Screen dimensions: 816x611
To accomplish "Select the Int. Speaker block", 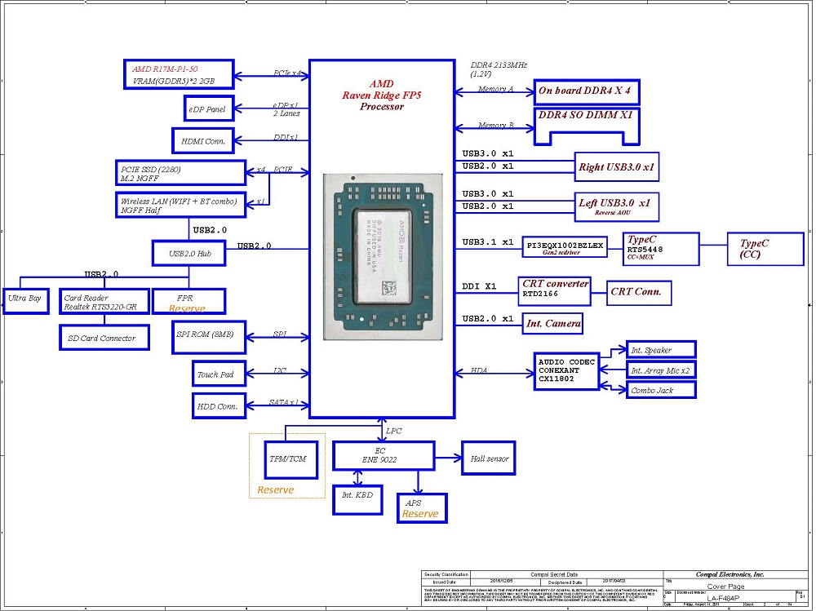I will [x=661, y=350].
